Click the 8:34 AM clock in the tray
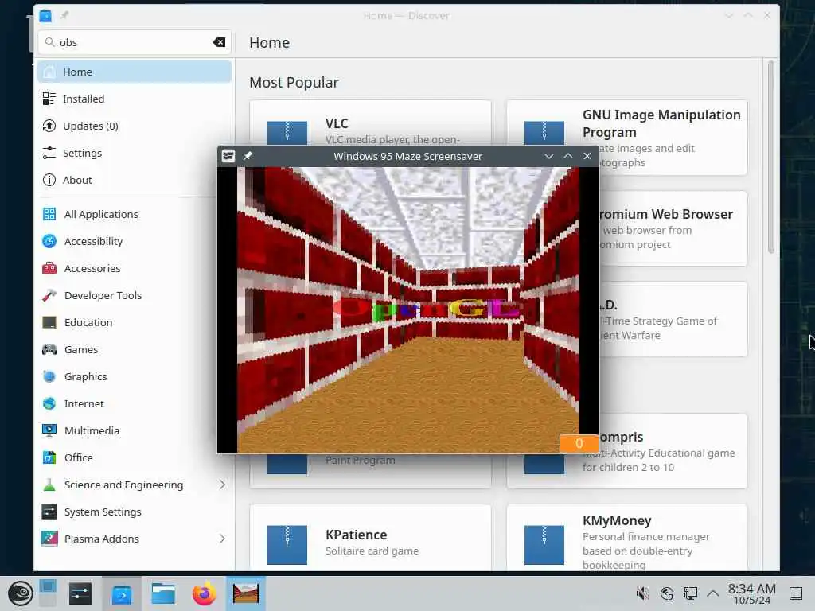Viewport: 815px width, 611px height. (751, 593)
